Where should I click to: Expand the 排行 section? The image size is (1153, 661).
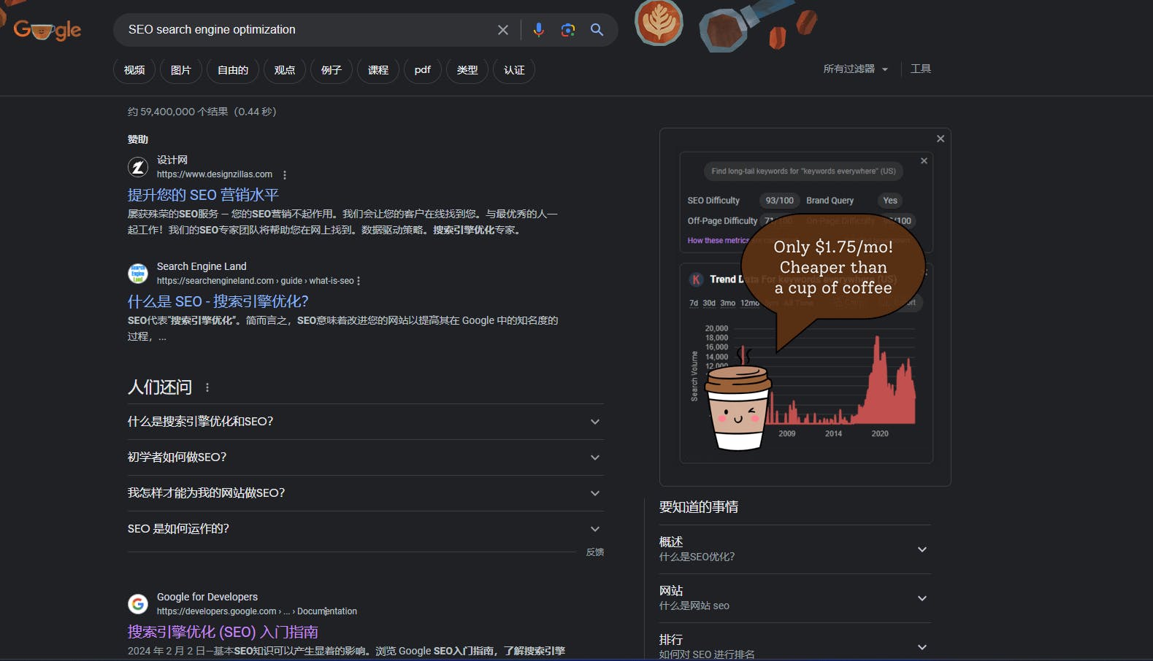795,646
